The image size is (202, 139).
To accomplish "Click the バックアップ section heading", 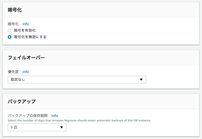I will (22, 101).
